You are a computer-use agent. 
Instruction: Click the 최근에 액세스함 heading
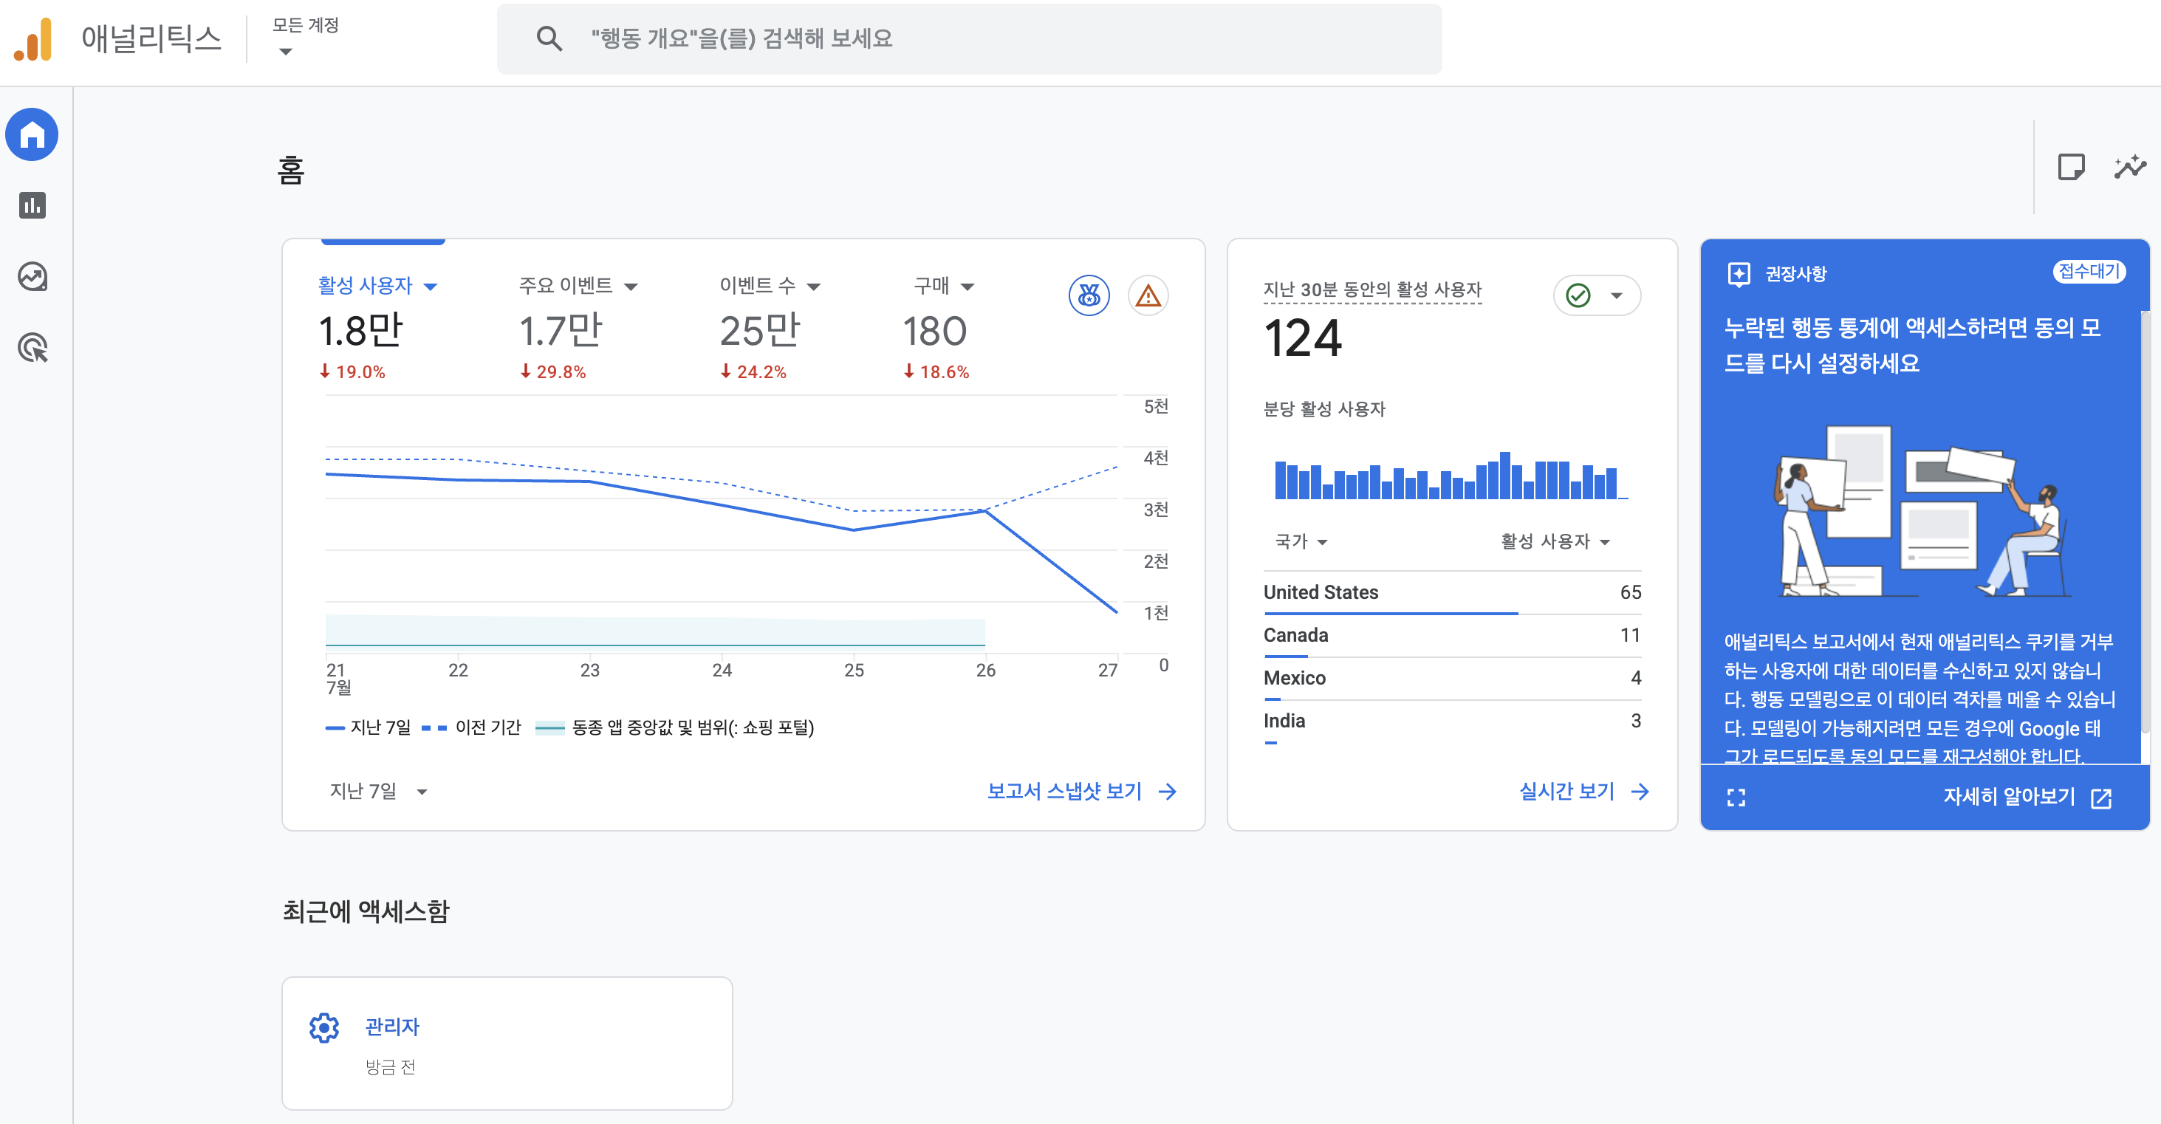click(x=366, y=912)
